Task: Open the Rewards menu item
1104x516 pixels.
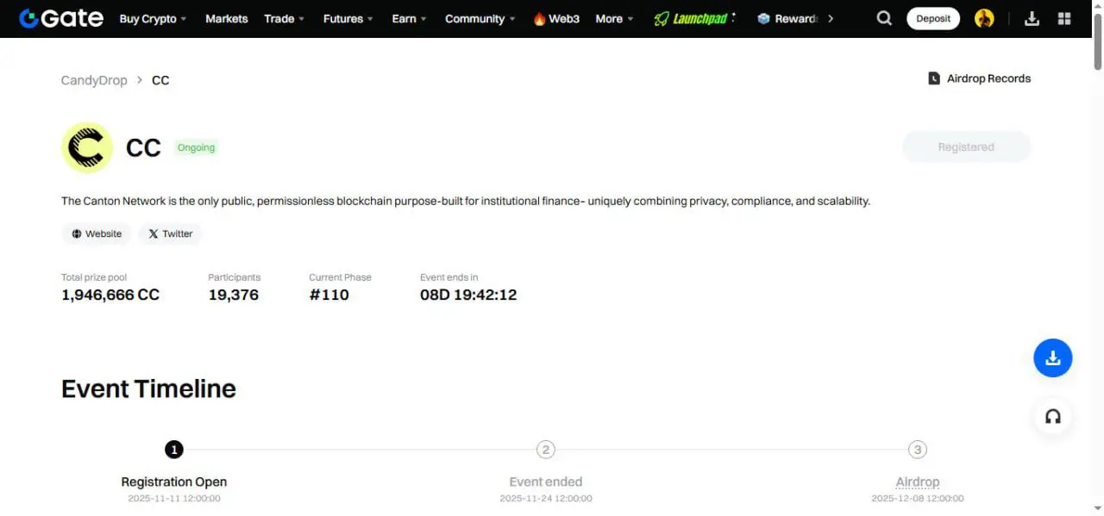Action: pos(787,18)
